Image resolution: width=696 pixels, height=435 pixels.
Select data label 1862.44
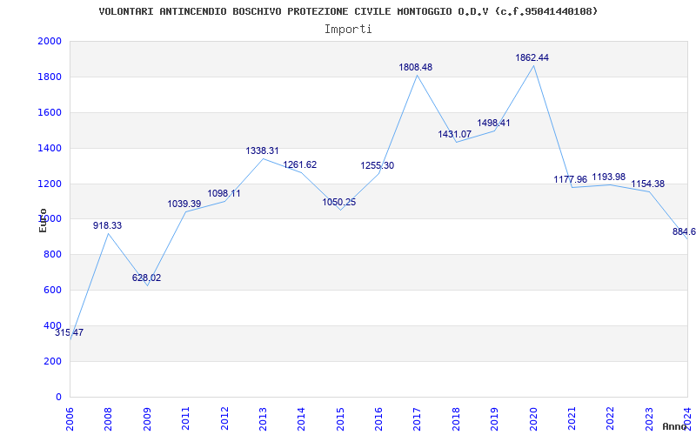pos(532,57)
